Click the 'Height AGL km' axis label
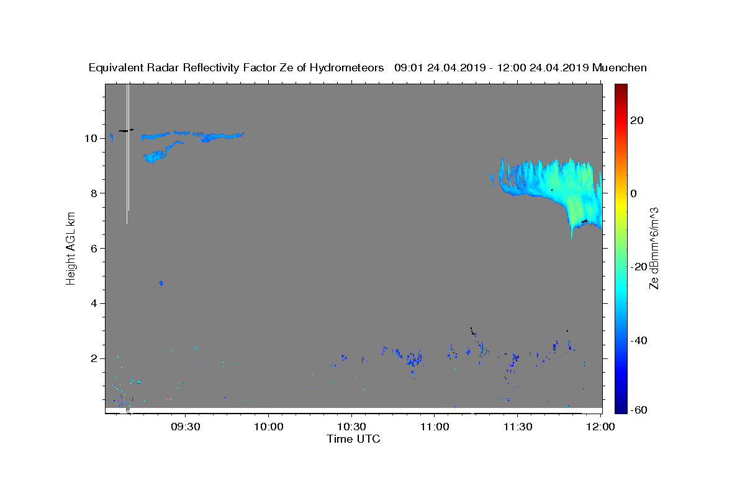The image size is (745, 496). (x=71, y=249)
